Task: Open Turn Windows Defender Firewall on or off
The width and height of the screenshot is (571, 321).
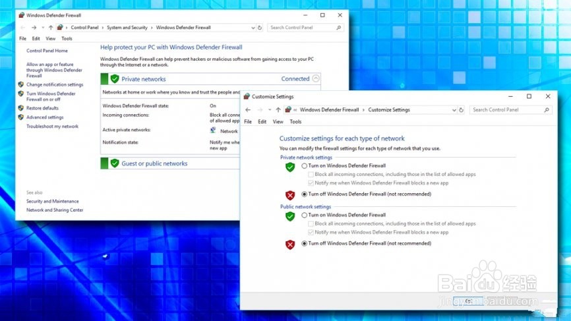Action: [x=51, y=96]
